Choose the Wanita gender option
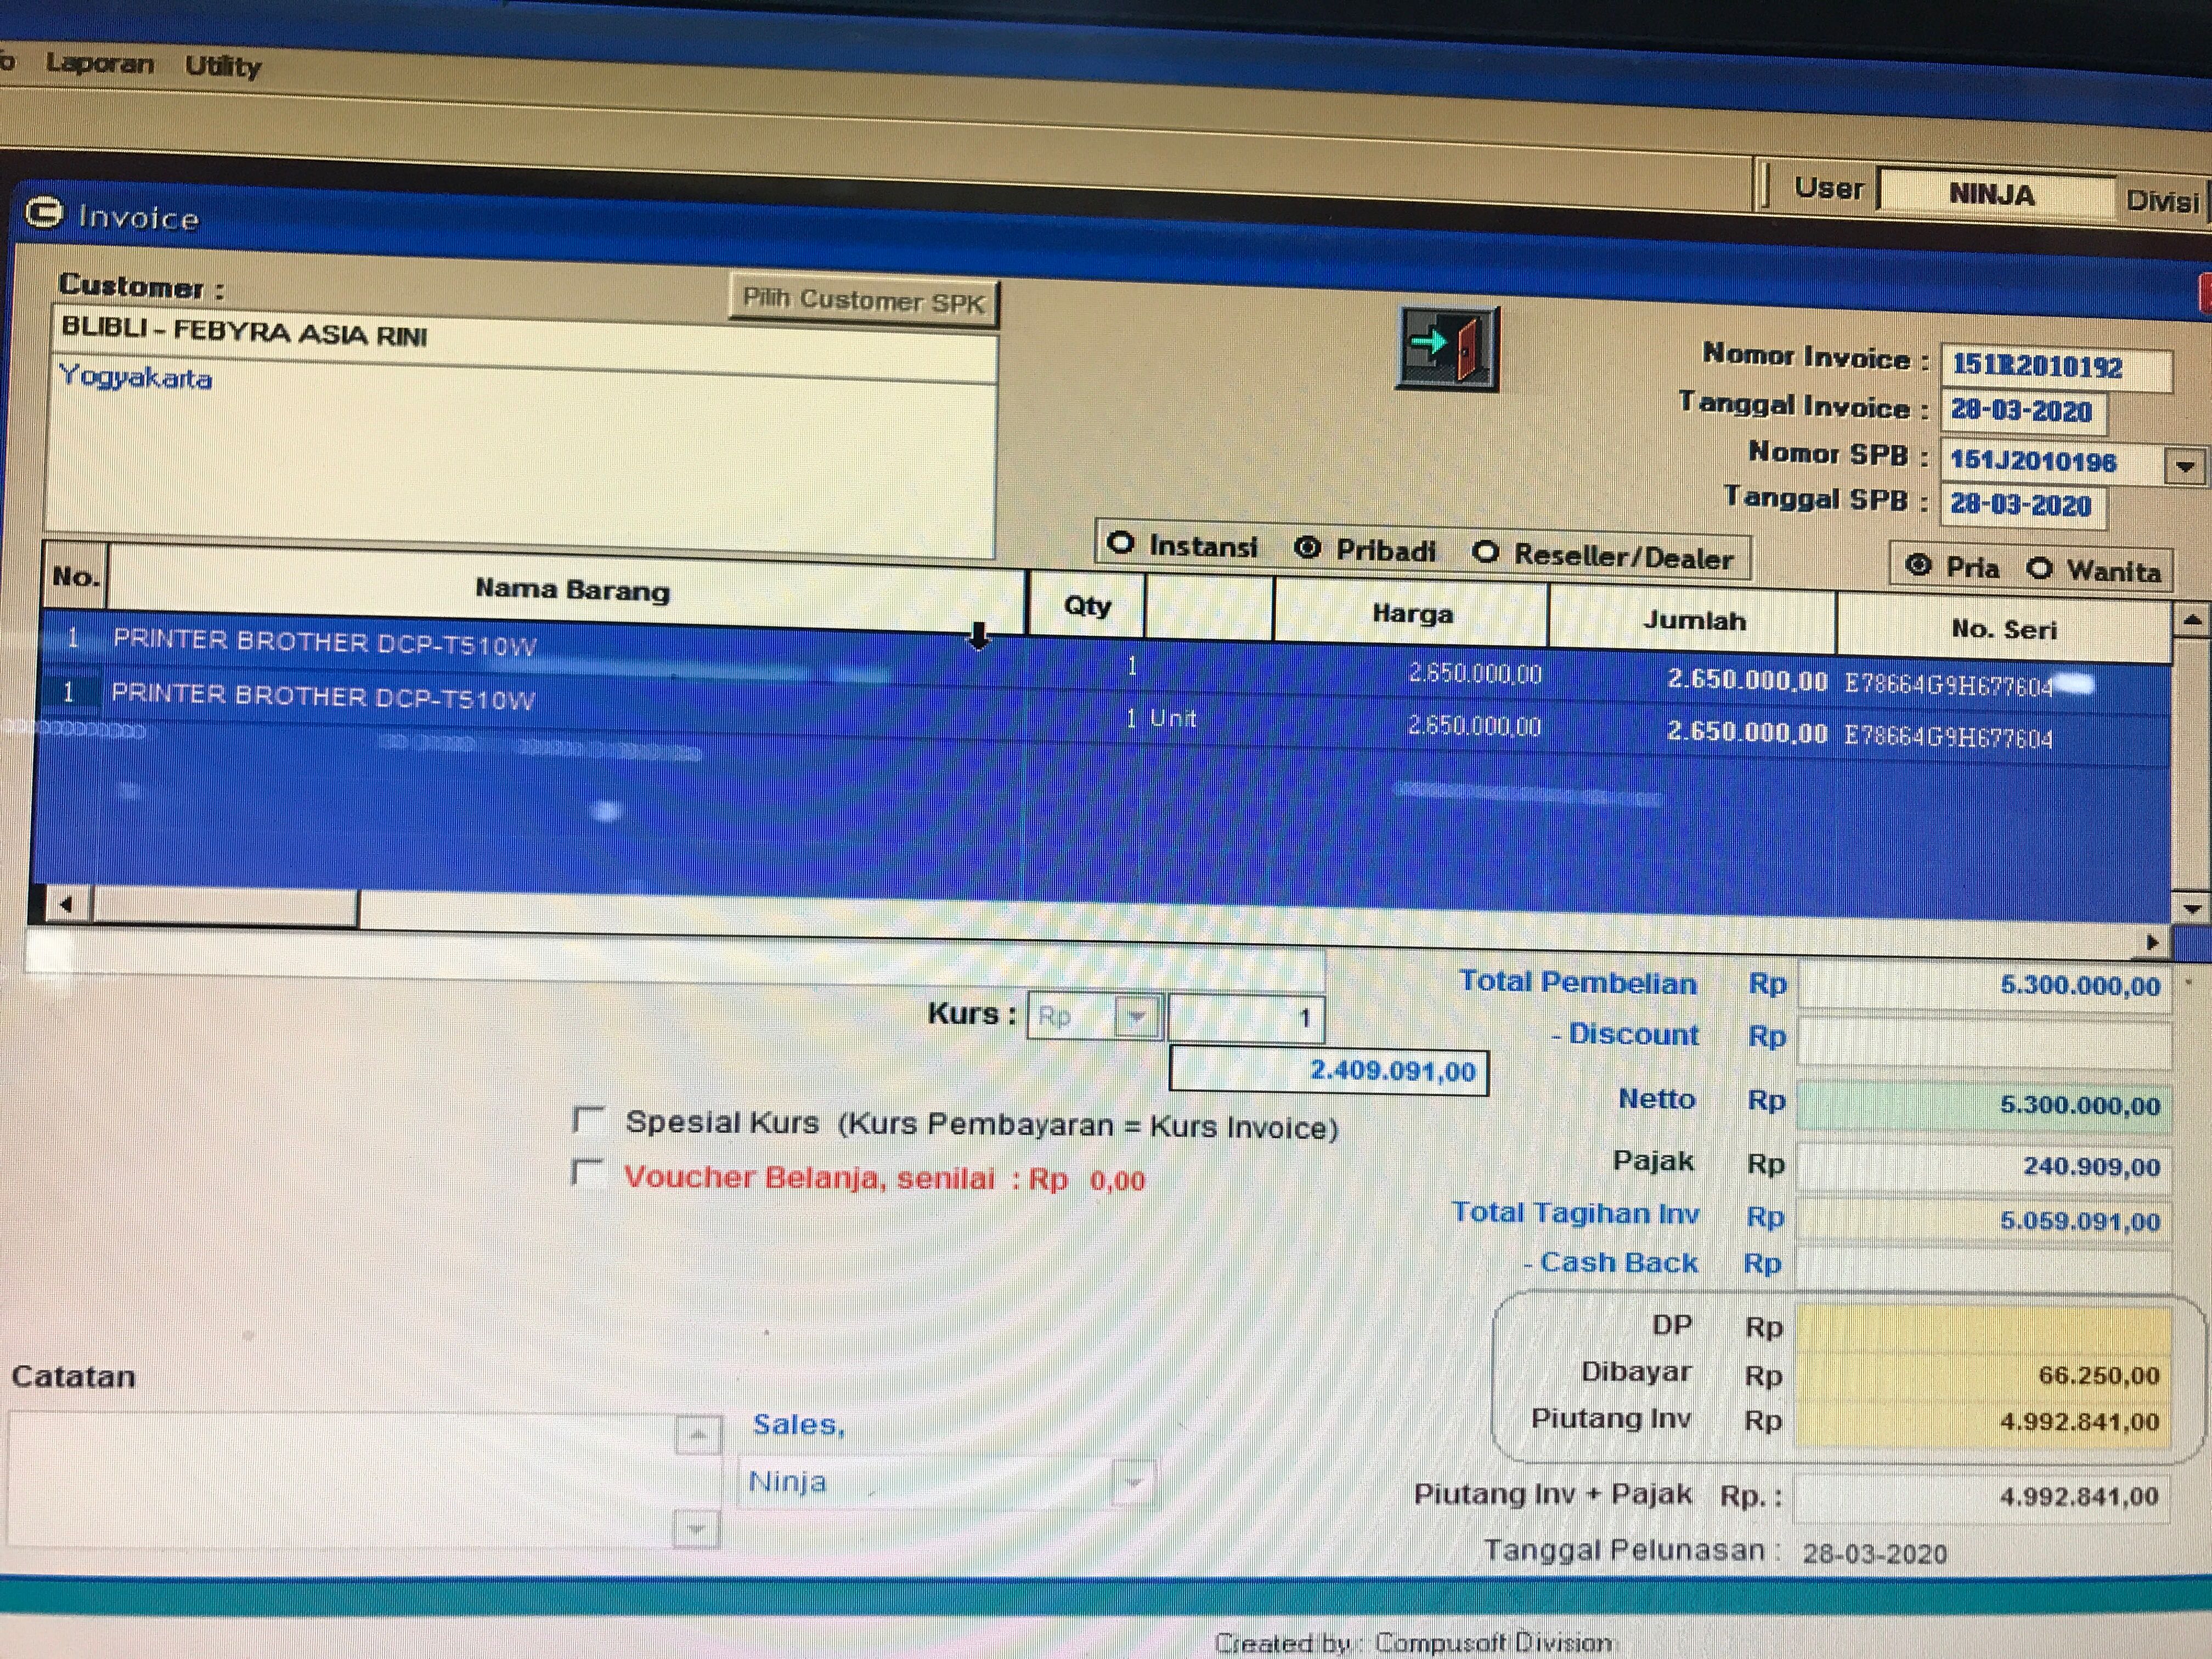Viewport: 2212px width, 1659px height. 2039,569
